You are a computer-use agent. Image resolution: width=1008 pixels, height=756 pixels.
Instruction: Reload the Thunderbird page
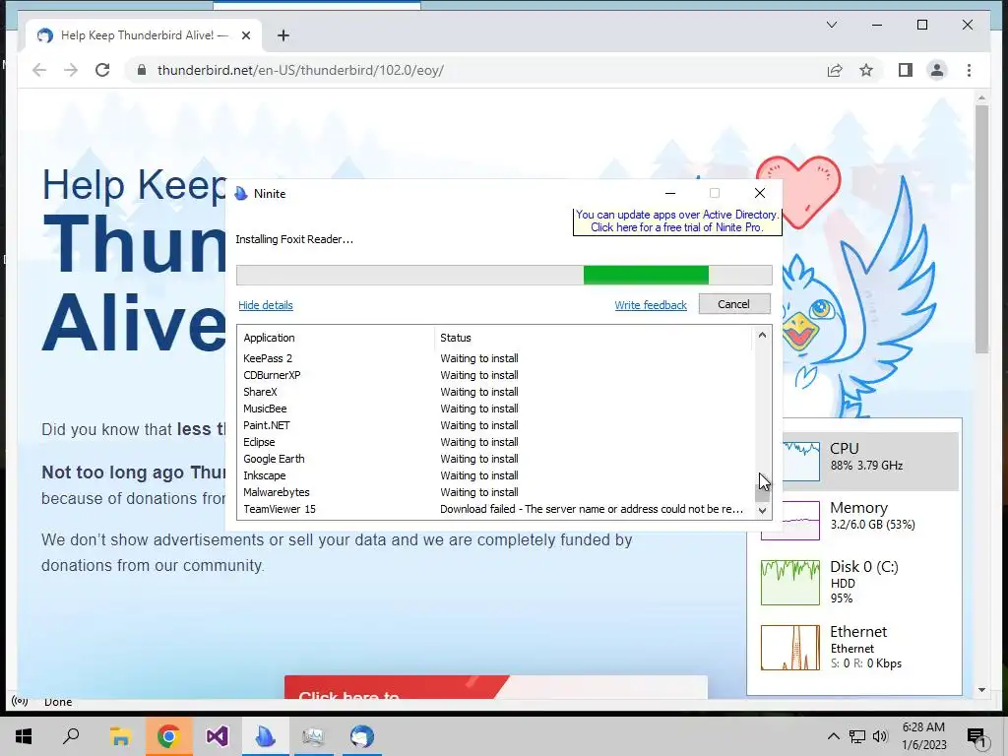click(102, 70)
